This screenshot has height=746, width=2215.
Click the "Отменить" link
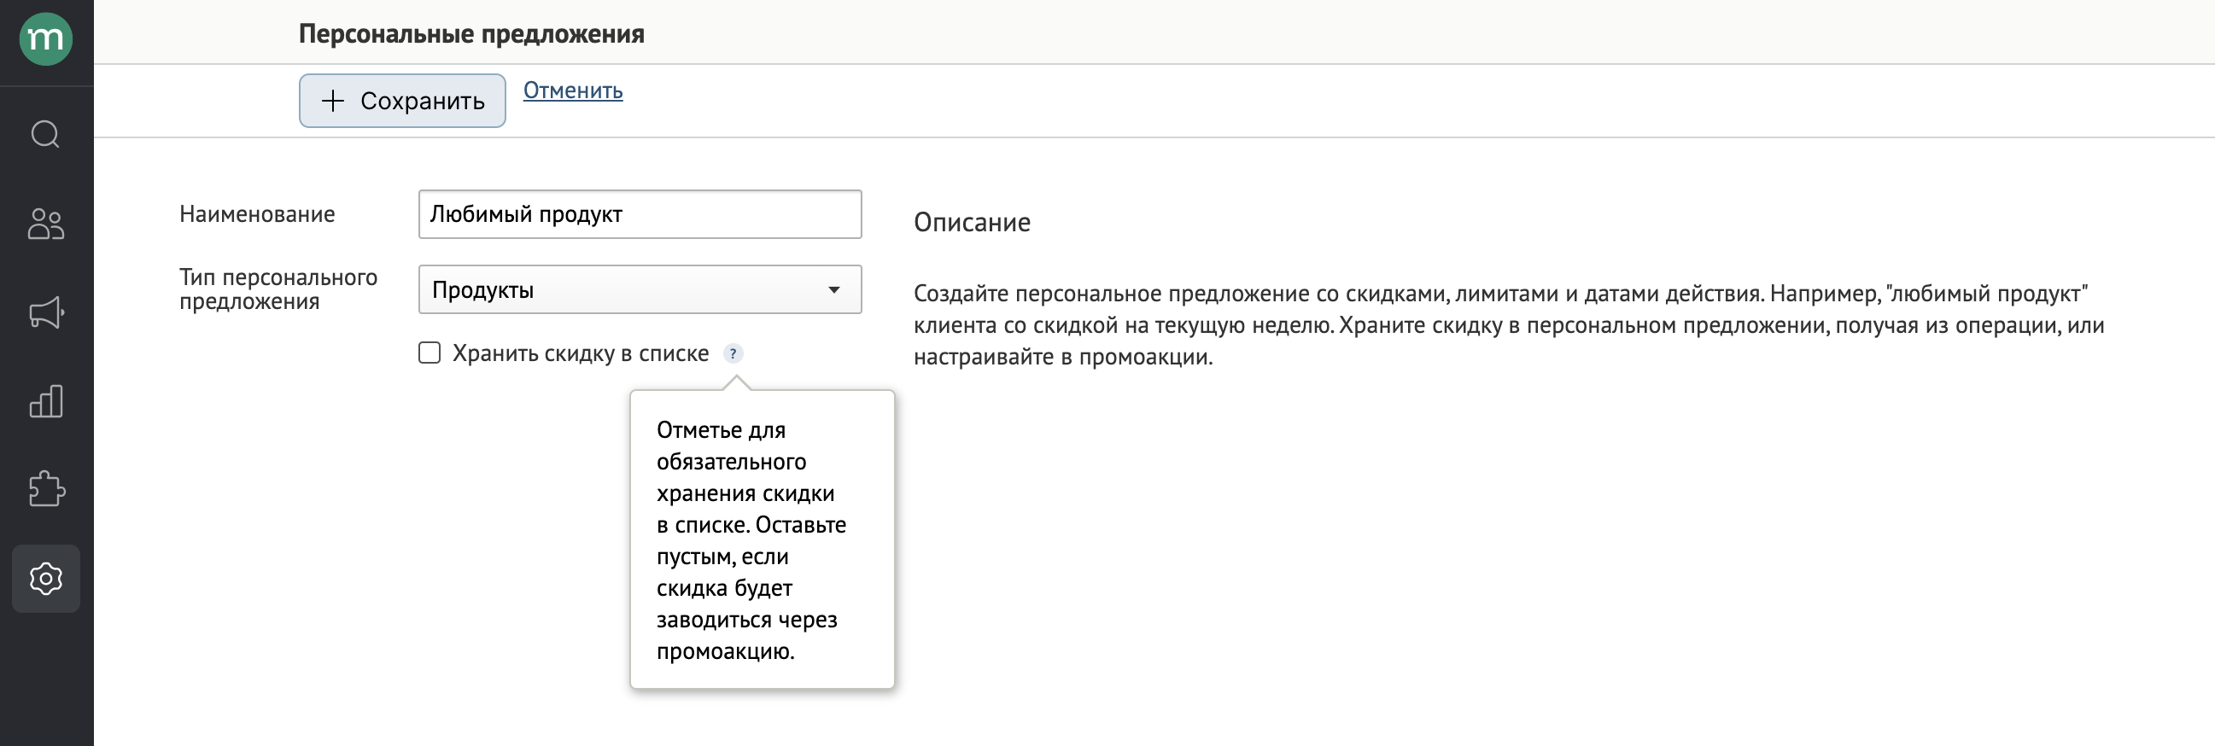coord(573,90)
